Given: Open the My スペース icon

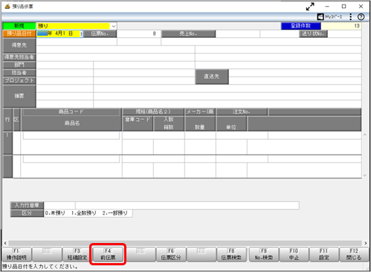Looking at the screenshot, I should pyautogui.click(x=330, y=17).
